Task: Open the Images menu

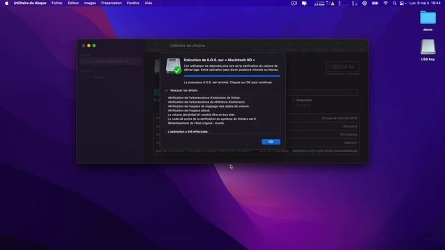Action: pyautogui.click(x=90, y=3)
